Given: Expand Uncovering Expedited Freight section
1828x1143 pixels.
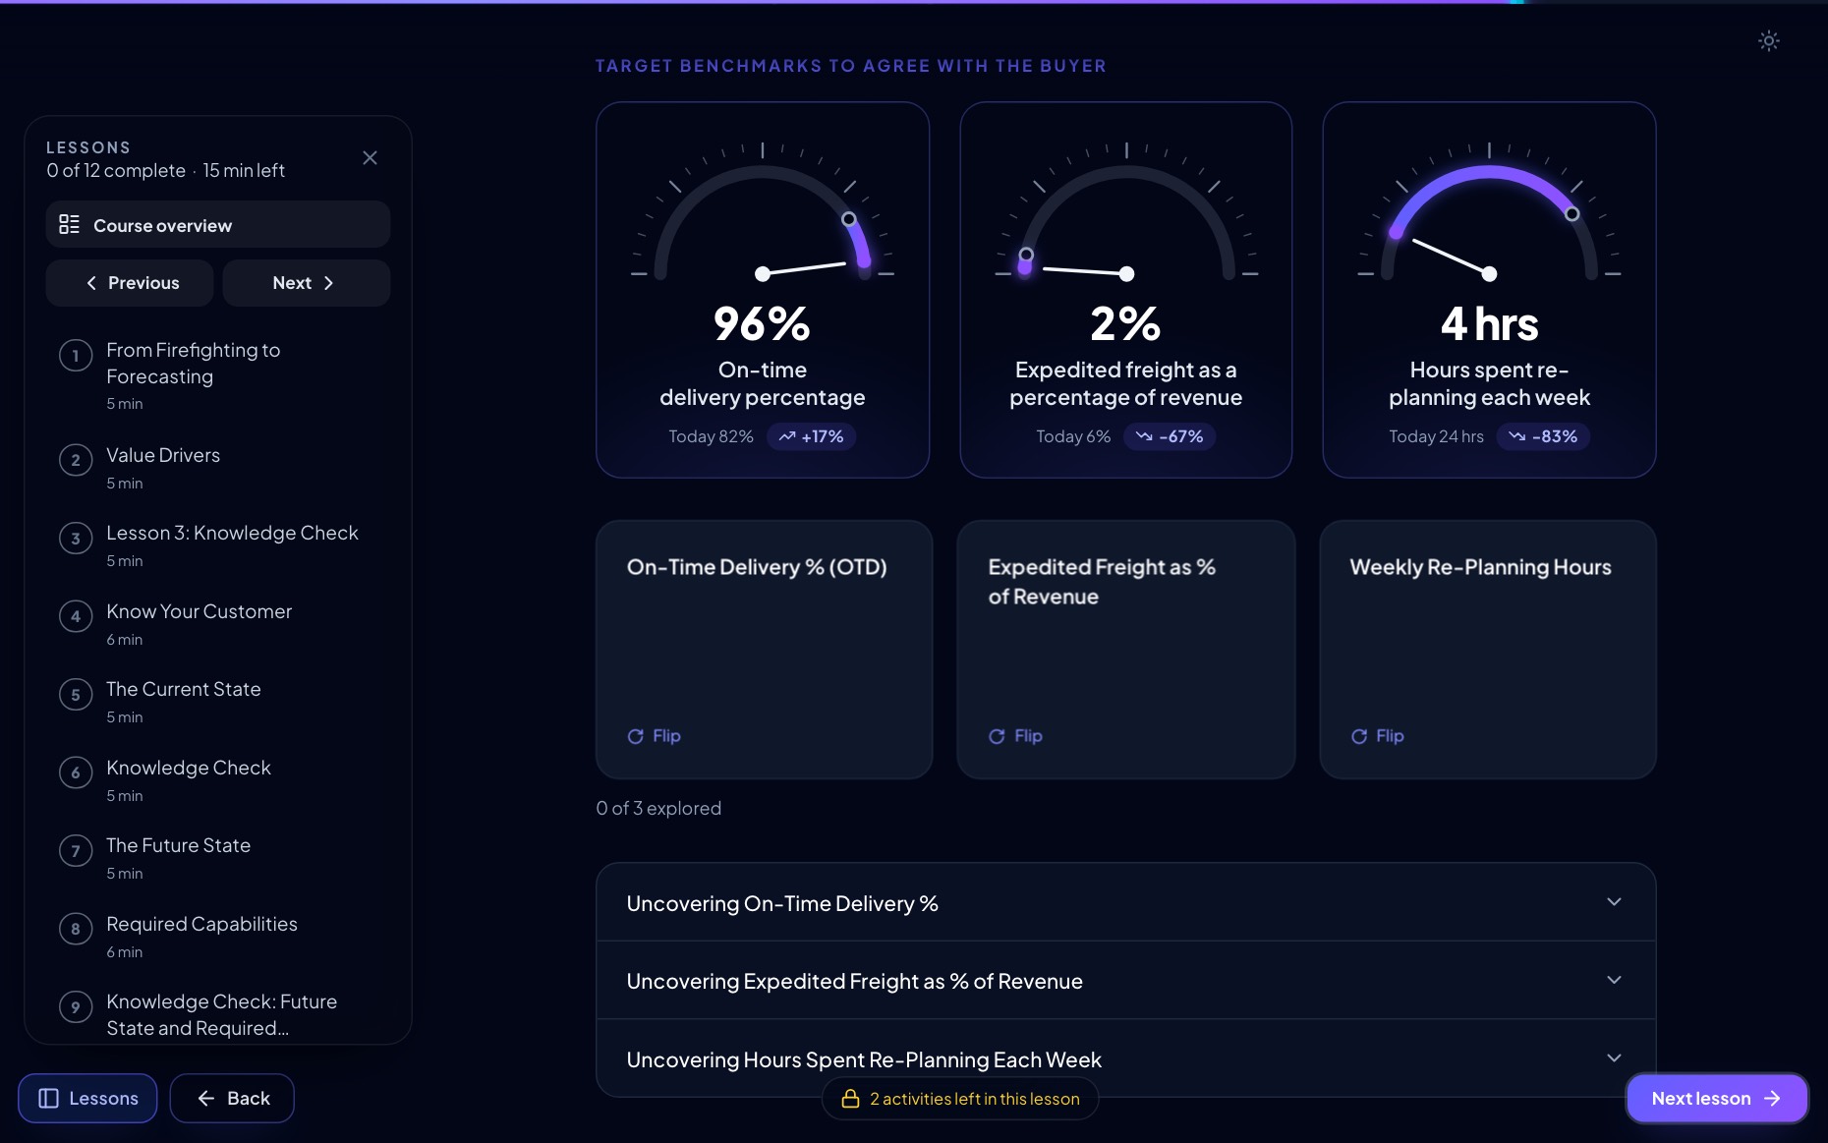Looking at the screenshot, I should (1125, 981).
